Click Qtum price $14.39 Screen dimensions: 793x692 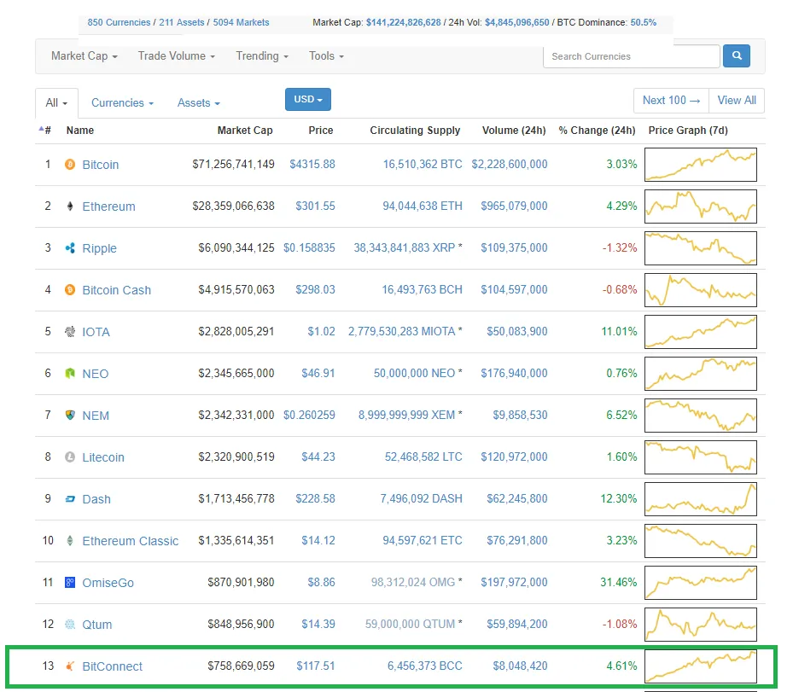click(x=318, y=625)
